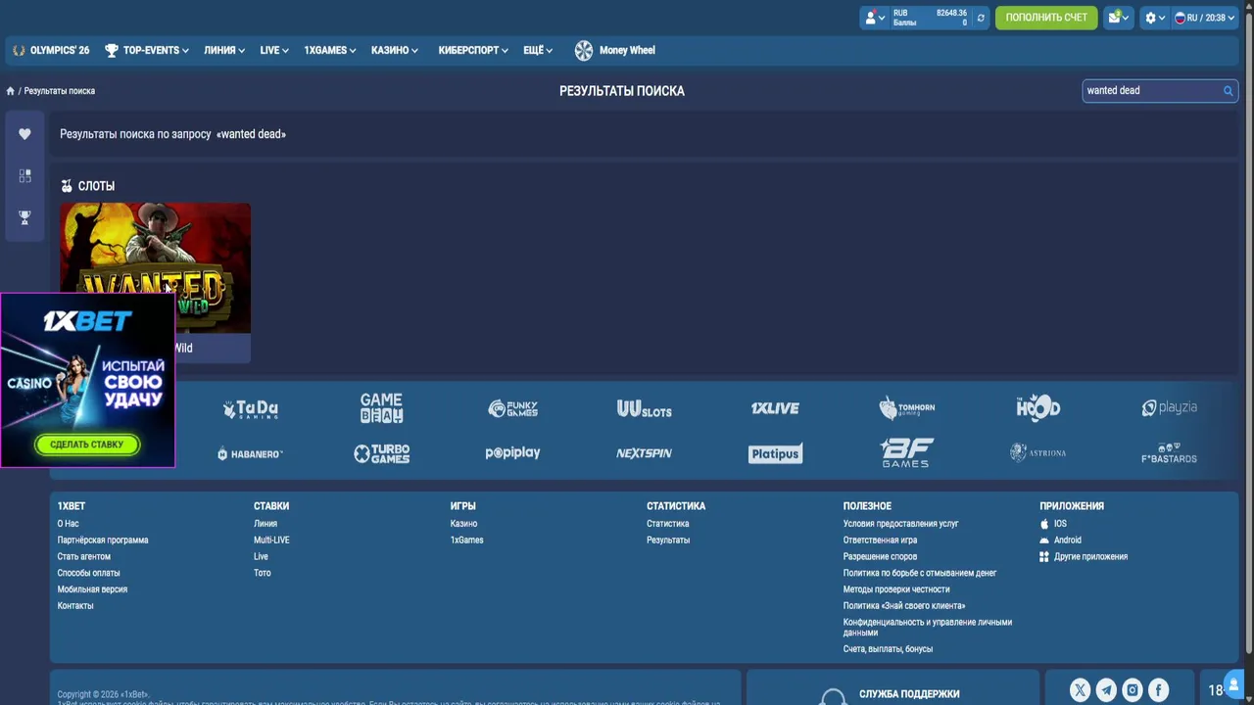Screen dimensions: 1254x705
Task: Open the Astriona provider logo
Action: tap(1037, 452)
